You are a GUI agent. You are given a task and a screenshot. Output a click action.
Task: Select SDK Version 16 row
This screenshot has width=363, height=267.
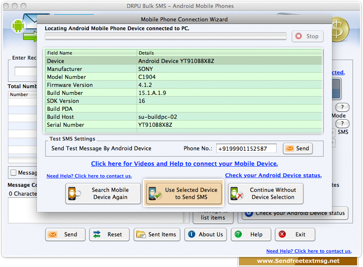click(183, 101)
